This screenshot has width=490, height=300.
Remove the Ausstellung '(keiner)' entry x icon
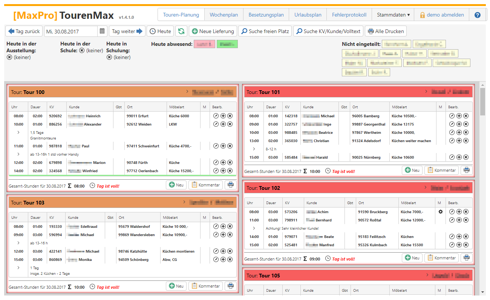[x=9, y=58]
